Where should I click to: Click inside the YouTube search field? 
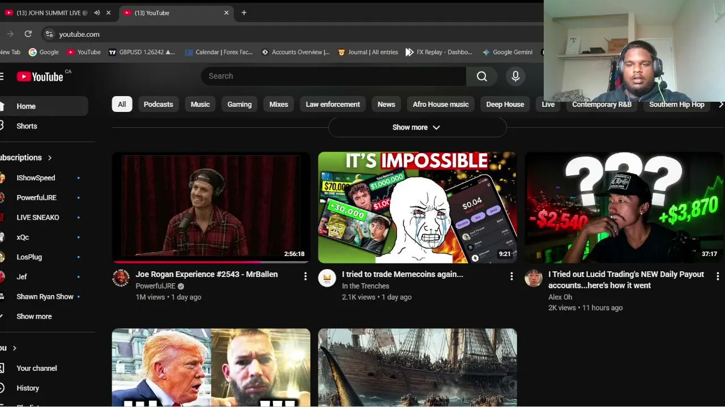point(334,76)
